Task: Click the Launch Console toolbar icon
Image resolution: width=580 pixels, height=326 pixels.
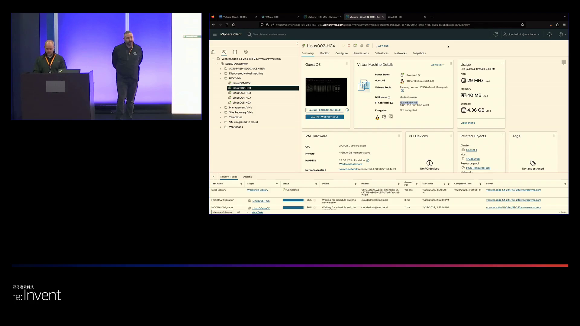Action: (x=355, y=46)
